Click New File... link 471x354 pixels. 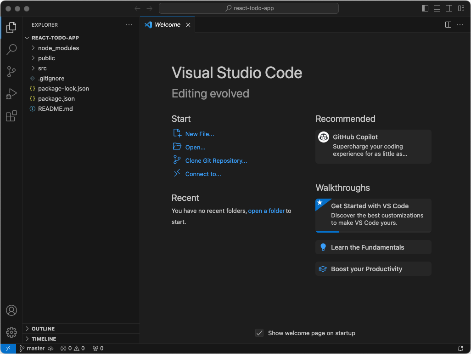coord(199,134)
